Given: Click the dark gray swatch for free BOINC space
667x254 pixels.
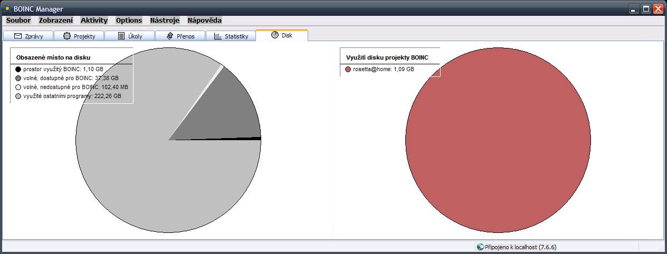Looking at the screenshot, I should (x=18, y=78).
